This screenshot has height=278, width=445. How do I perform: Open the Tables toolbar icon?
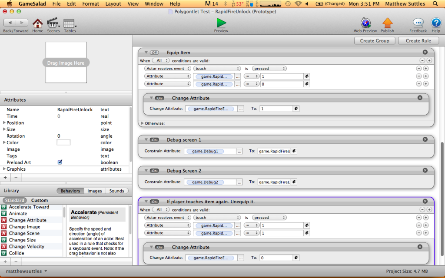click(x=69, y=23)
